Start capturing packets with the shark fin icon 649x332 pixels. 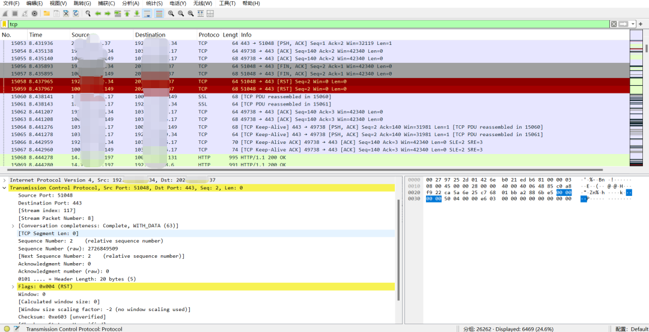(5, 14)
